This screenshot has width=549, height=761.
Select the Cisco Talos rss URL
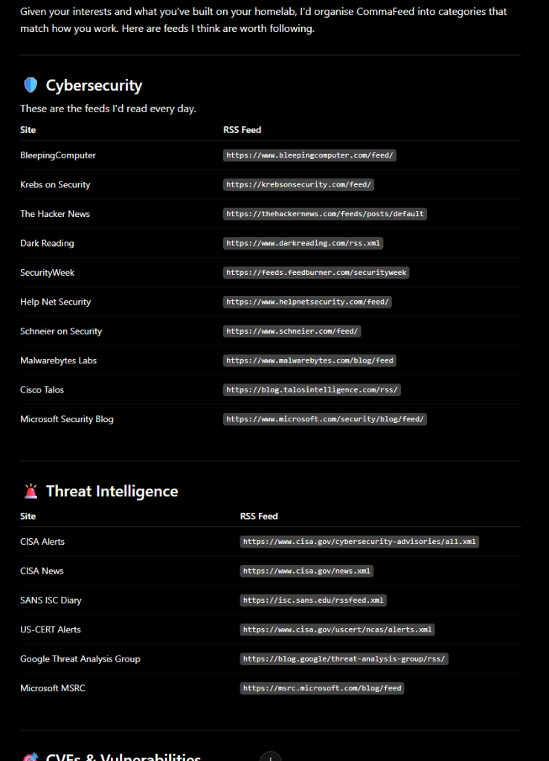(x=312, y=389)
